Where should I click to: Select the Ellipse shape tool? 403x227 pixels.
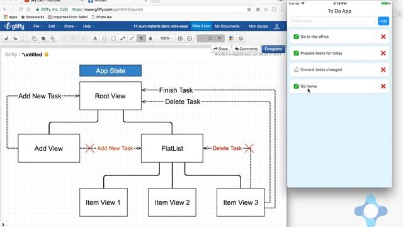coord(105,38)
